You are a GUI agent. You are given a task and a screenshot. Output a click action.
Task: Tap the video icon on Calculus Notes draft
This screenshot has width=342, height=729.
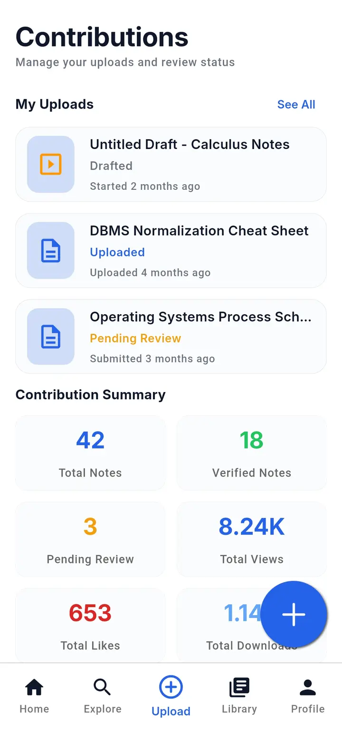click(51, 164)
